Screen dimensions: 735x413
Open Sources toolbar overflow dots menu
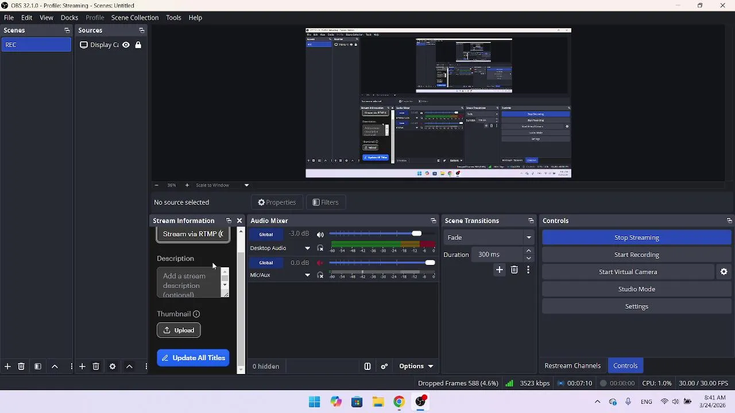tap(146, 367)
